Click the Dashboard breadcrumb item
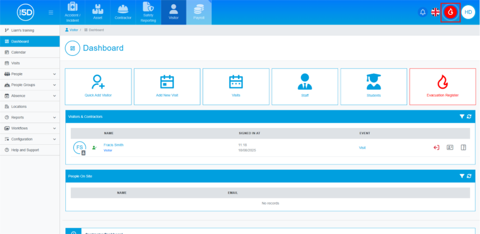 coord(94,30)
